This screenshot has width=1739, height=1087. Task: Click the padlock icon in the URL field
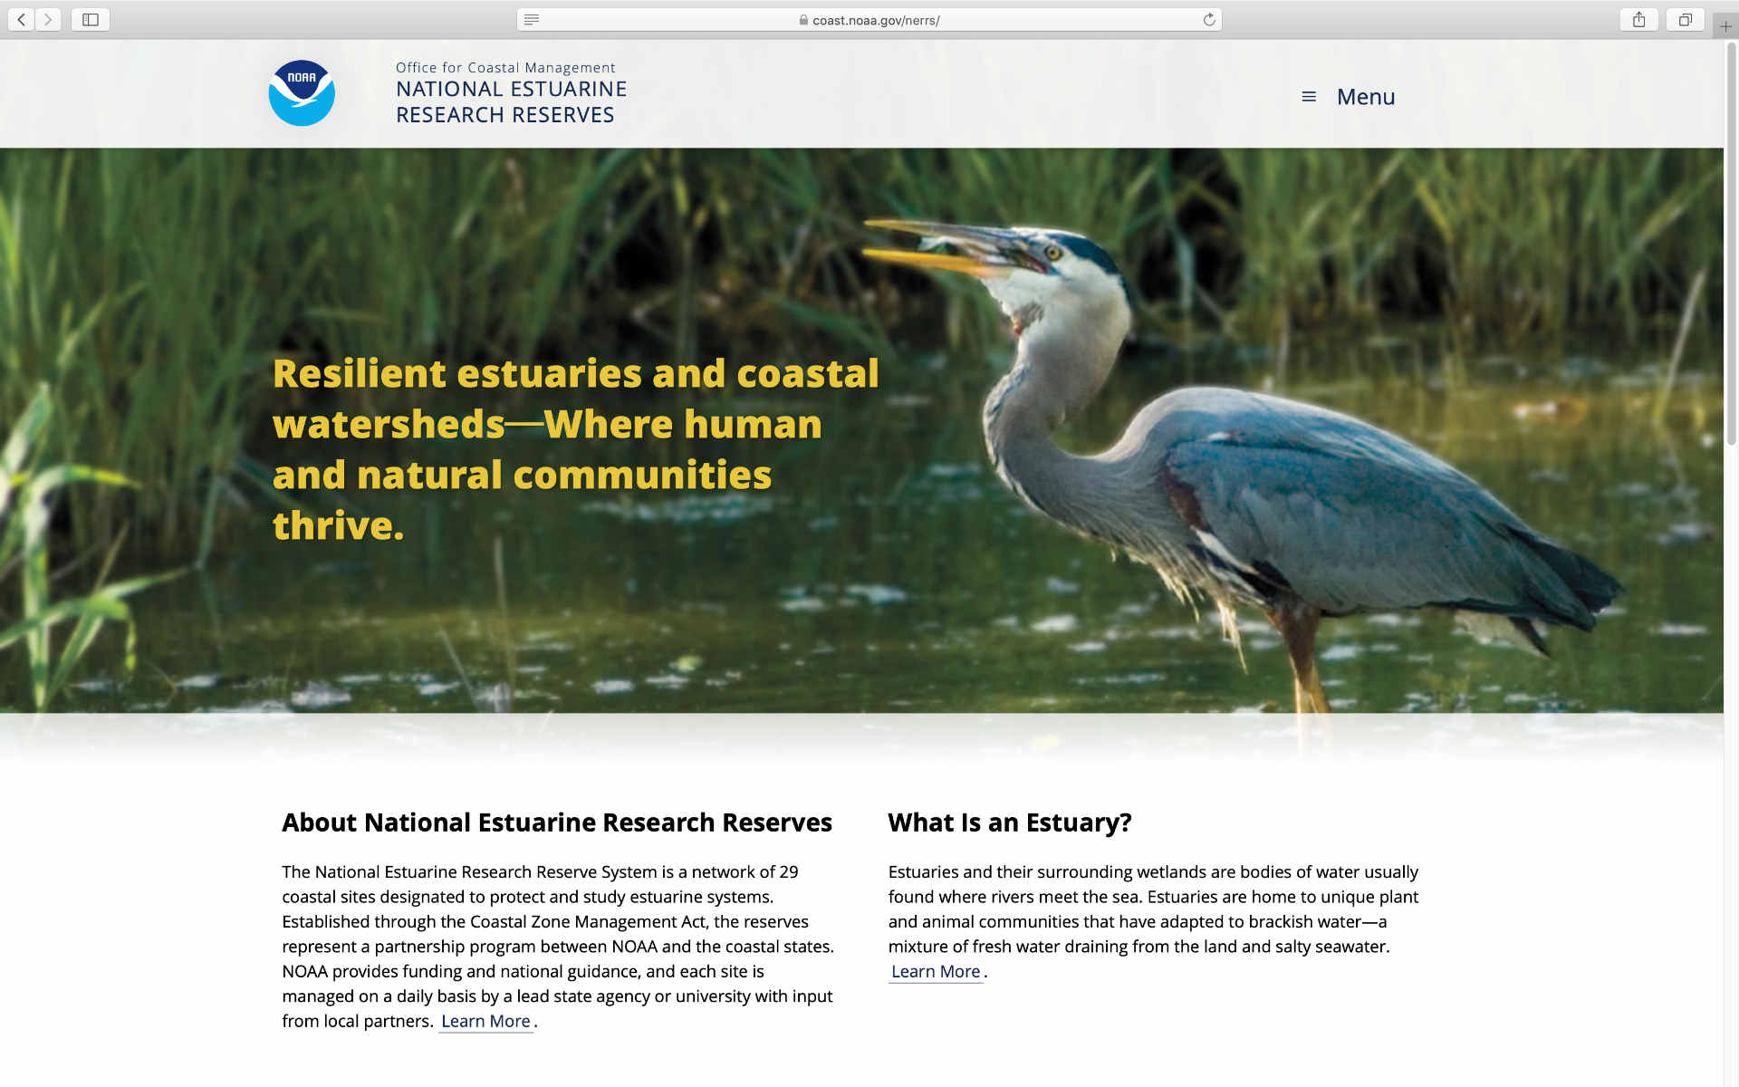(x=803, y=20)
